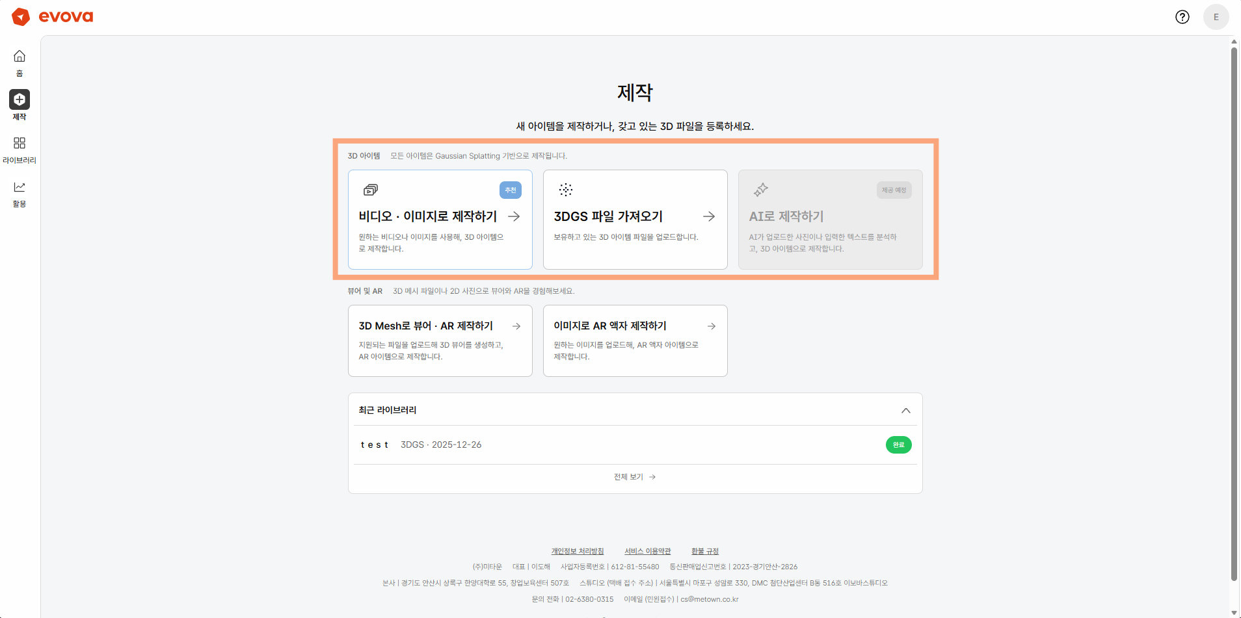Collapse the 최근 라이브러리 section chevron

(905, 411)
